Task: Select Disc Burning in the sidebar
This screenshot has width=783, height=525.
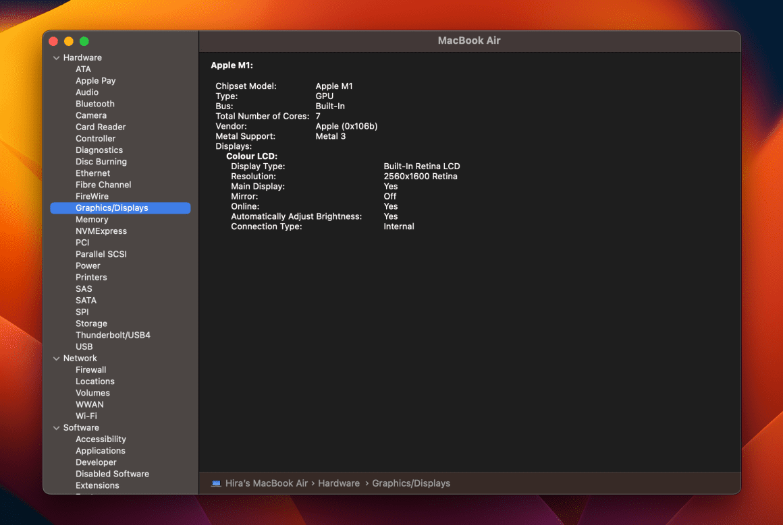Action: (x=101, y=161)
